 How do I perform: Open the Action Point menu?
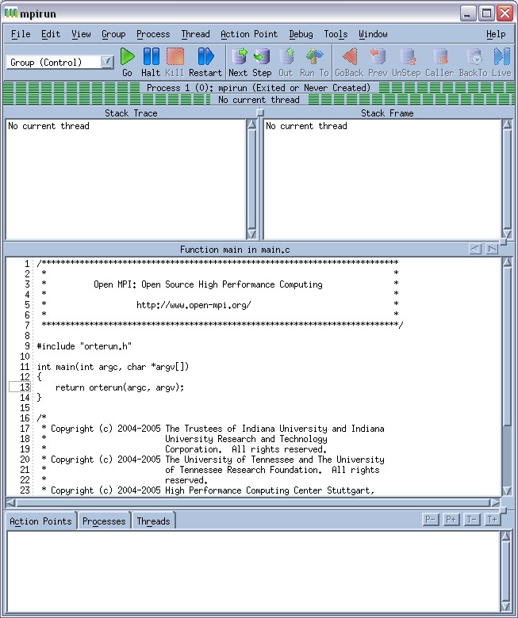click(x=249, y=34)
